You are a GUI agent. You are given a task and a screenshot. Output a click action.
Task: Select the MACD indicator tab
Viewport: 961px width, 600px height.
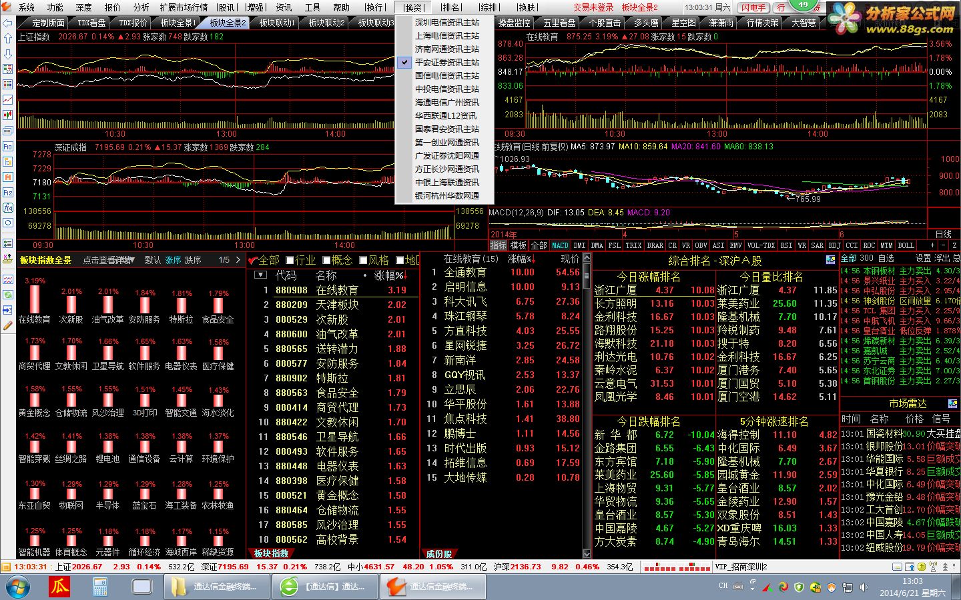pyautogui.click(x=560, y=245)
